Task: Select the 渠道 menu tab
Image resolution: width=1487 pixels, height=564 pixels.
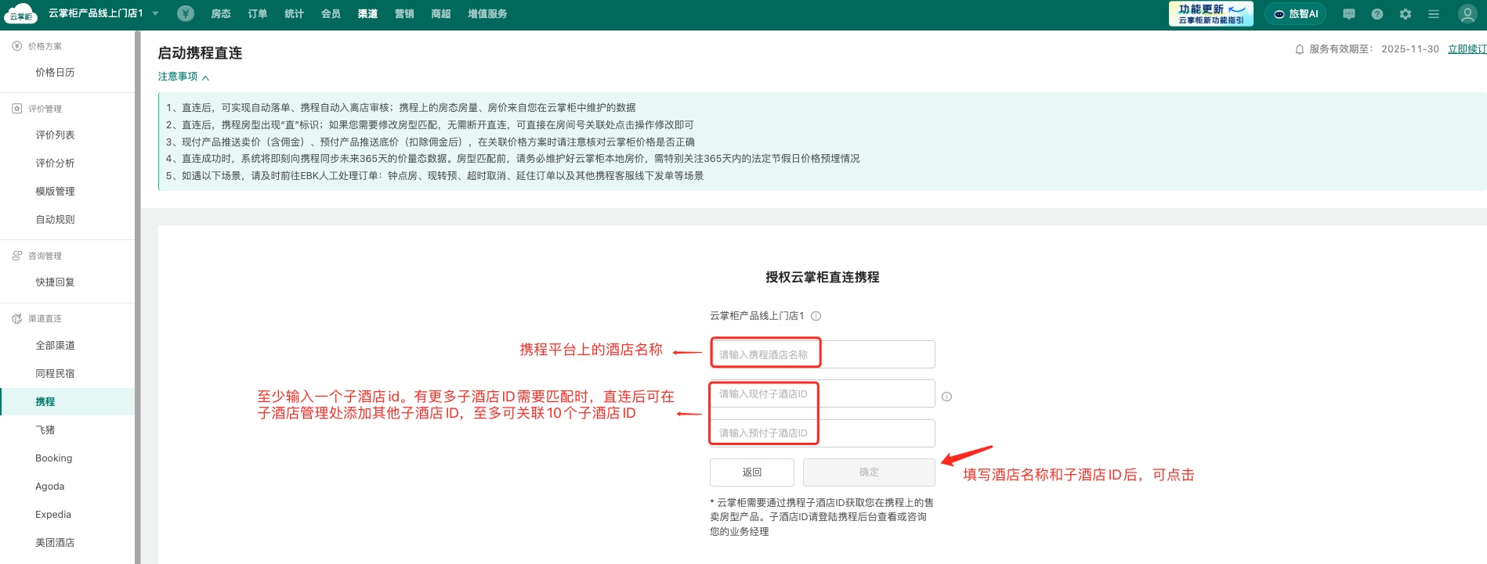Action: point(367,14)
